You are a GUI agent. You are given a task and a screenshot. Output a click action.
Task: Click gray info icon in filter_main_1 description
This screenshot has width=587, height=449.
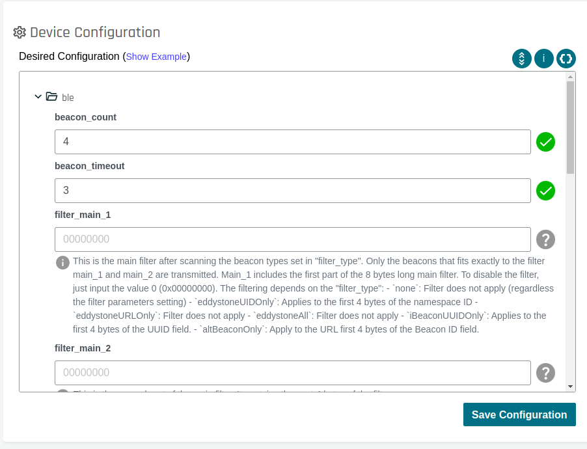point(62,262)
